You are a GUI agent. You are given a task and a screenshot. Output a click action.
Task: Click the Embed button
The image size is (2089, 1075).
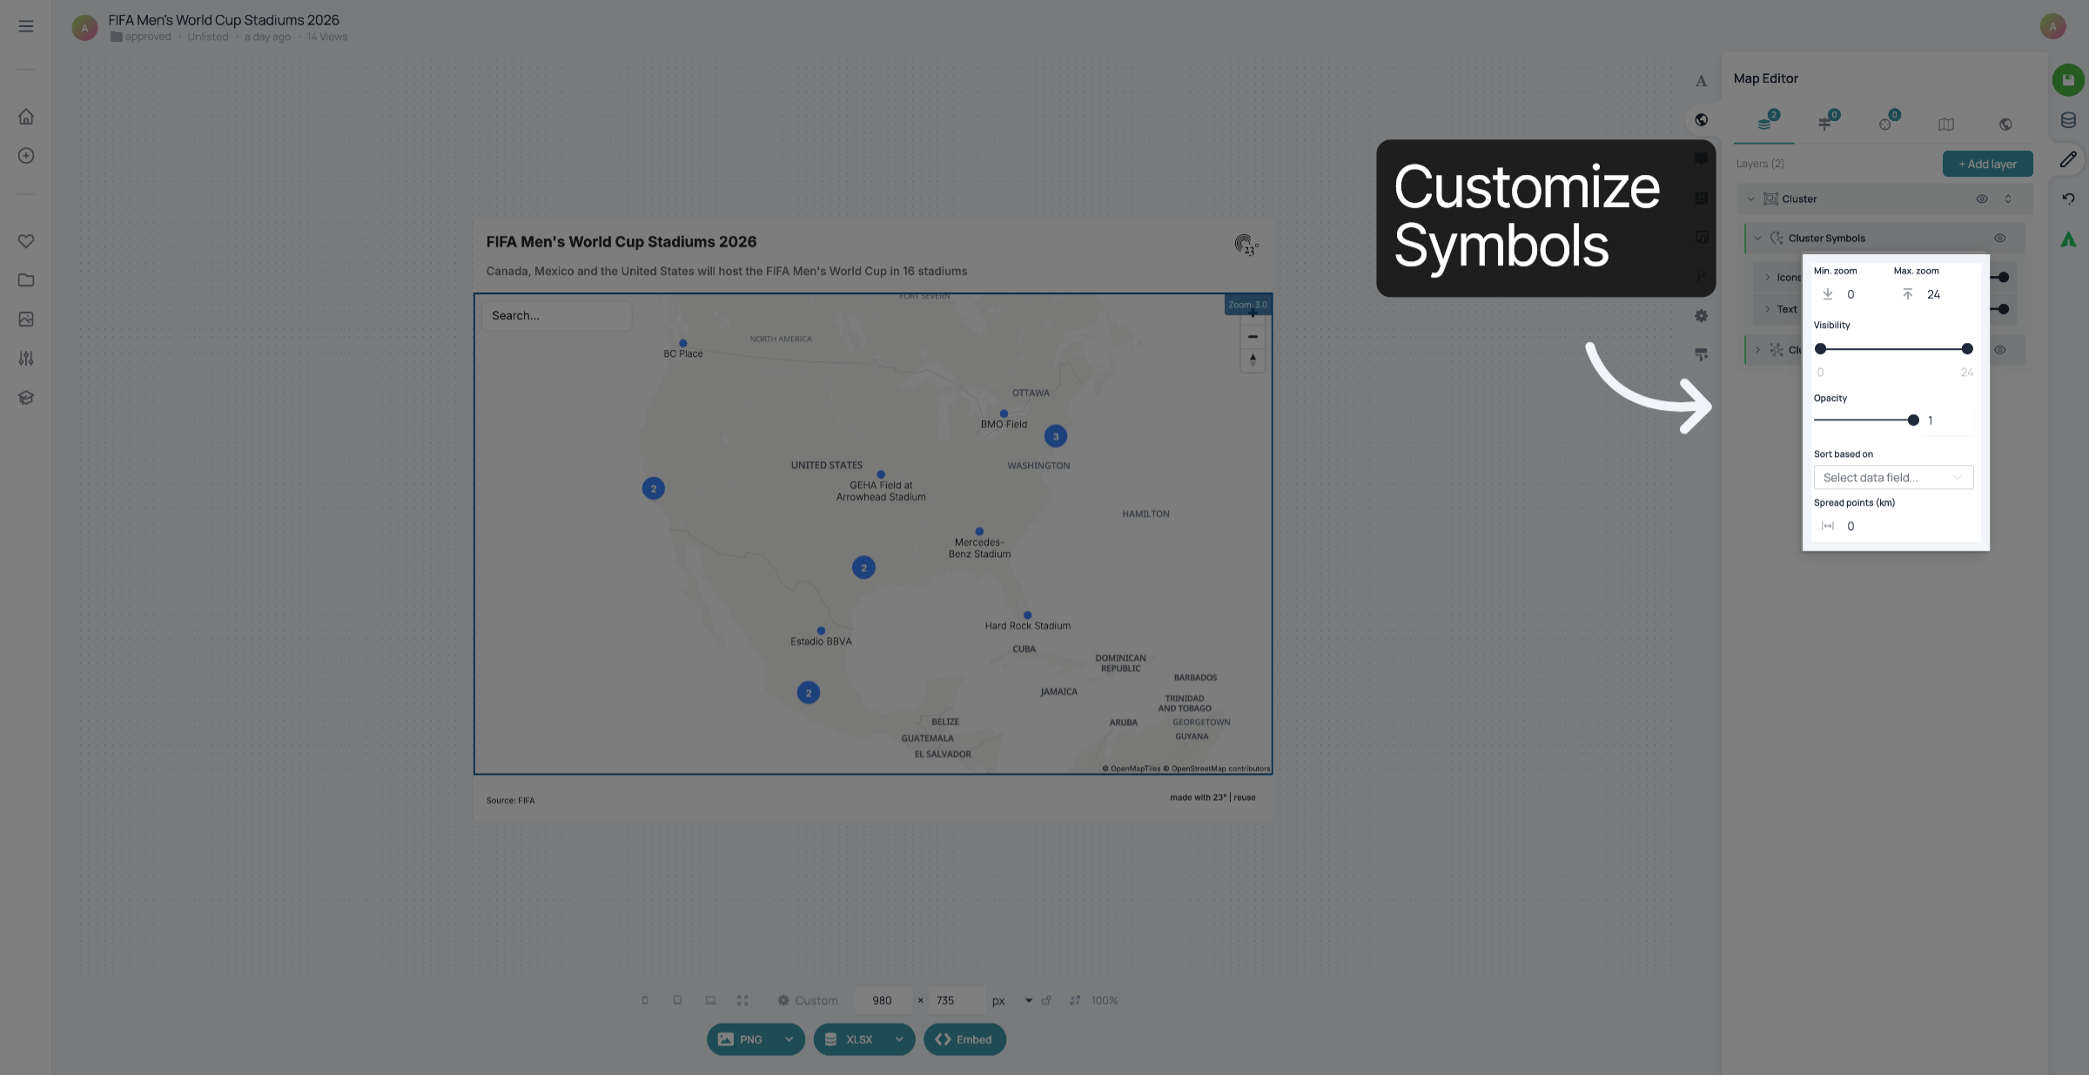coord(964,1039)
